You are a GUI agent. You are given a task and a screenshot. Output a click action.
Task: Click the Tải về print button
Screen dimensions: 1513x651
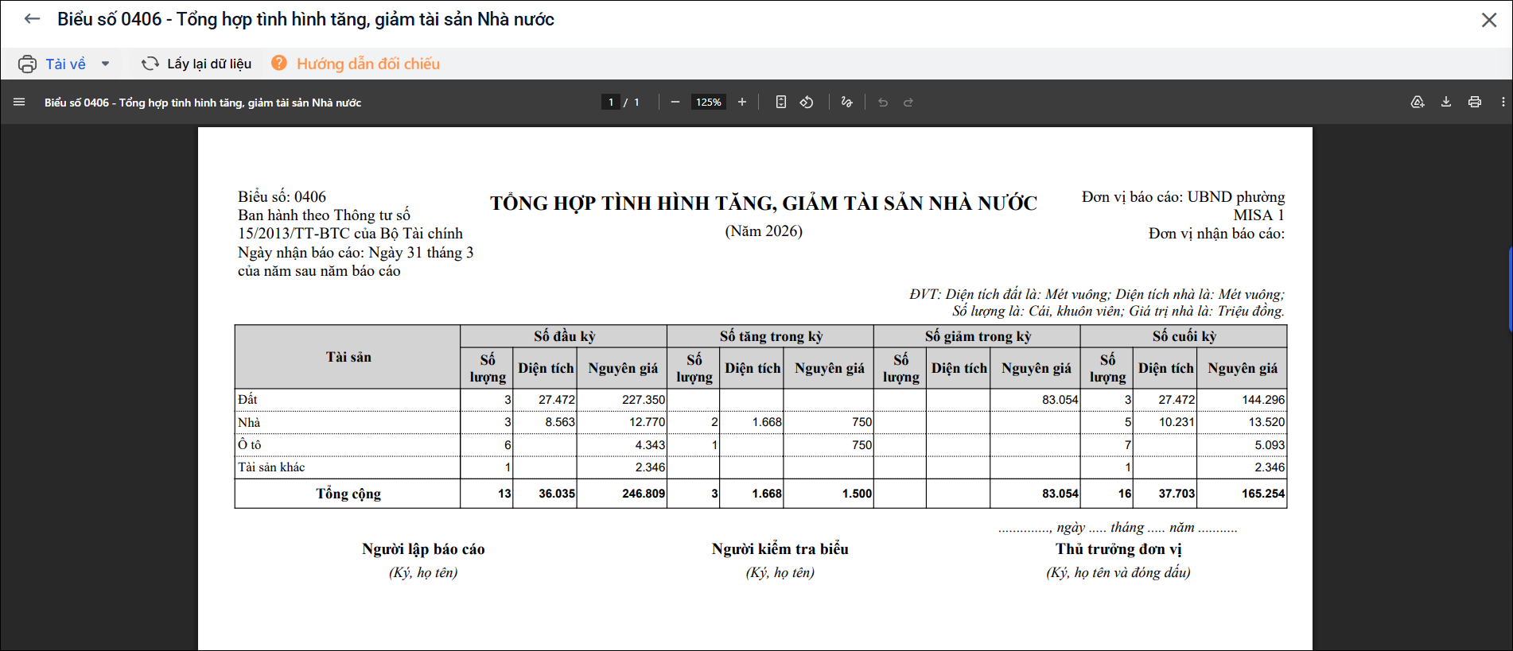pos(52,64)
